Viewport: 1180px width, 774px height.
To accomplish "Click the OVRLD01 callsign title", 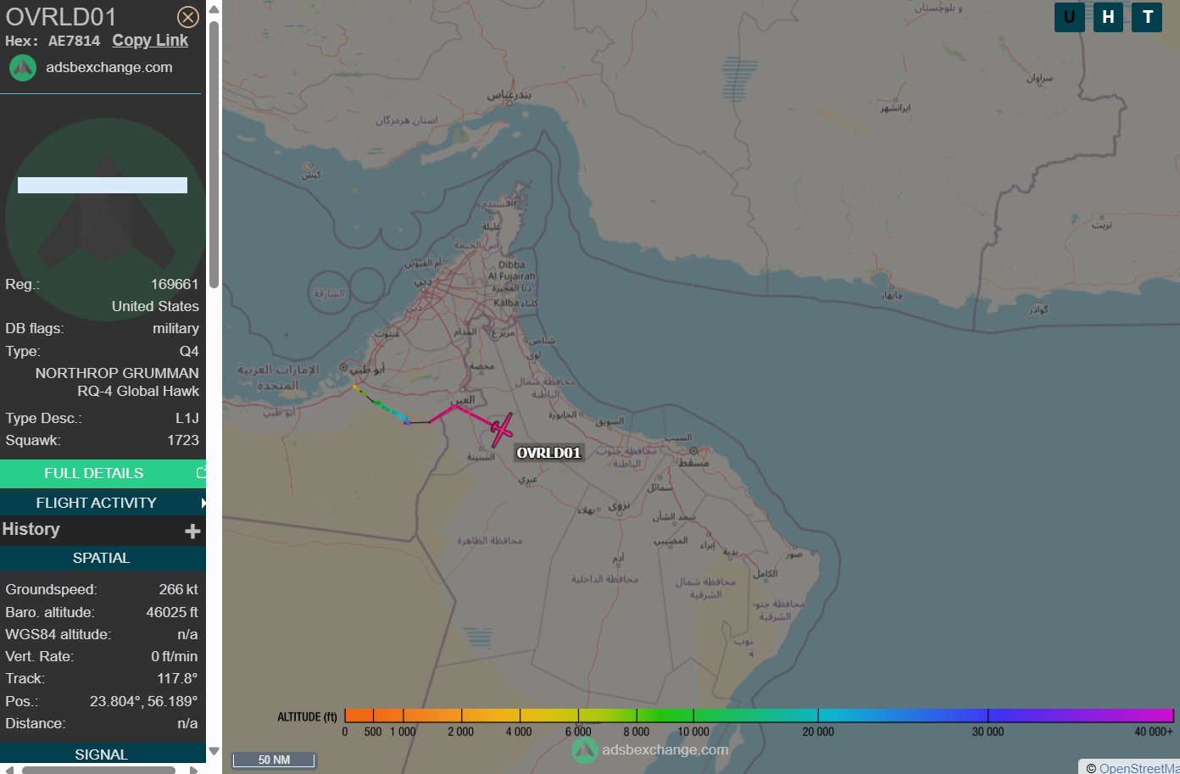I will click(x=61, y=17).
